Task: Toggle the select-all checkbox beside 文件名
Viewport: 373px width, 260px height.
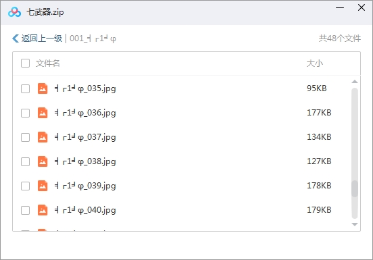Action: pos(25,63)
